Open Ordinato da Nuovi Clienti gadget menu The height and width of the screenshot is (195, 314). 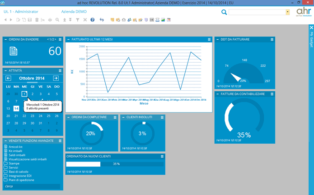[162, 156]
